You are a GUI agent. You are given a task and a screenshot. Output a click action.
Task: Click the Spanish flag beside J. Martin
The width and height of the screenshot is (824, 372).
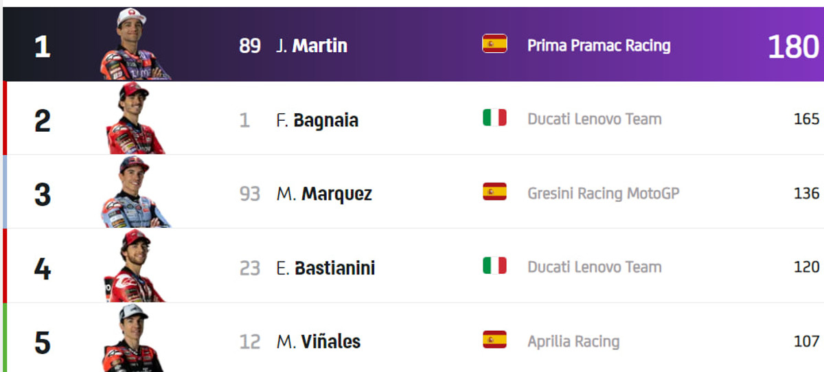click(494, 45)
